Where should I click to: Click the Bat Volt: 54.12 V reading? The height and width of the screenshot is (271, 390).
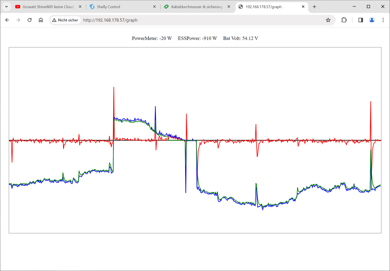[x=241, y=38]
